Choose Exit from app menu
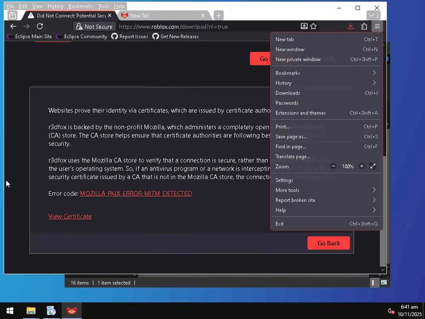 point(326,224)
